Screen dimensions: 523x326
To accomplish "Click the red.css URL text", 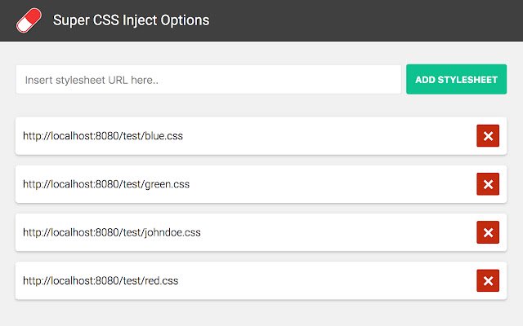I will (x=101, y=281).
